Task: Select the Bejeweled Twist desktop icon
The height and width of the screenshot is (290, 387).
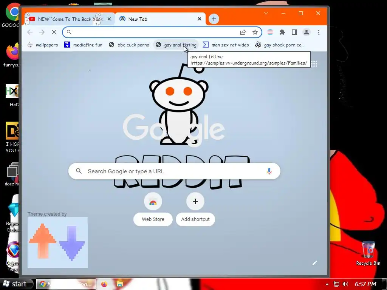Action: 13,256
